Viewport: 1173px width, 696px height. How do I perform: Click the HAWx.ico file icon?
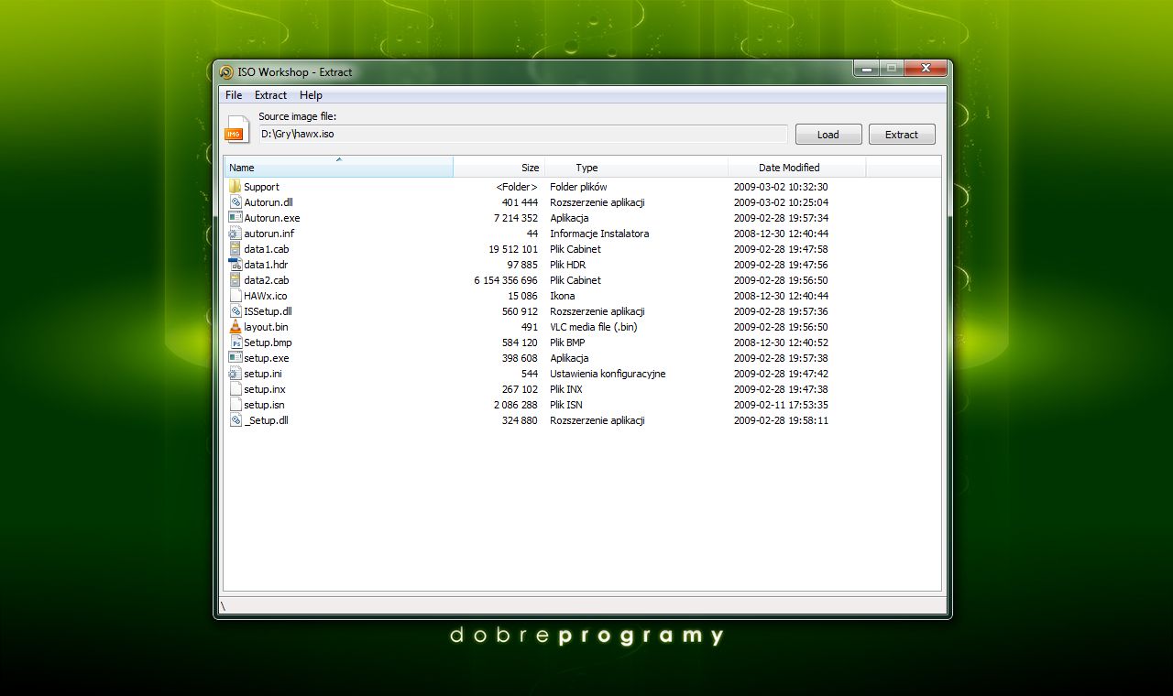pos(236,296)
